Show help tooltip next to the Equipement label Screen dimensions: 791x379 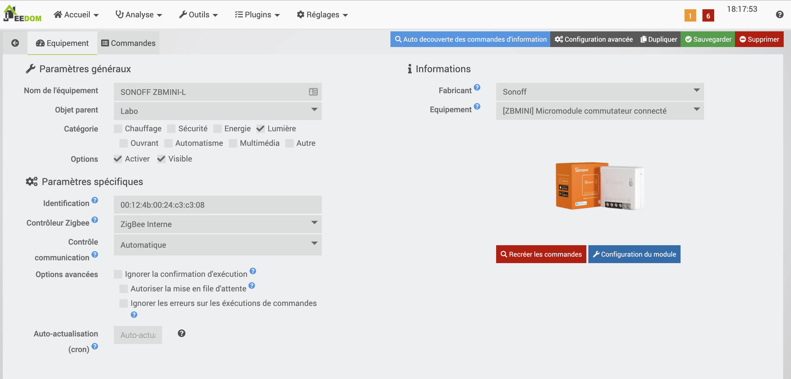477,106
